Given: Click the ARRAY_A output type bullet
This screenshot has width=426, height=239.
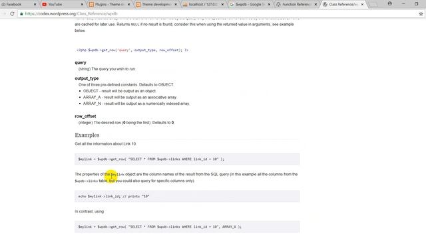Looking at the screenshot, I should tap(130, 98).
